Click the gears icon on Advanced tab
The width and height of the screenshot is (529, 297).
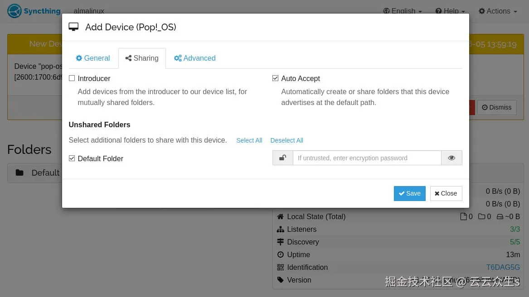[178, 58]
